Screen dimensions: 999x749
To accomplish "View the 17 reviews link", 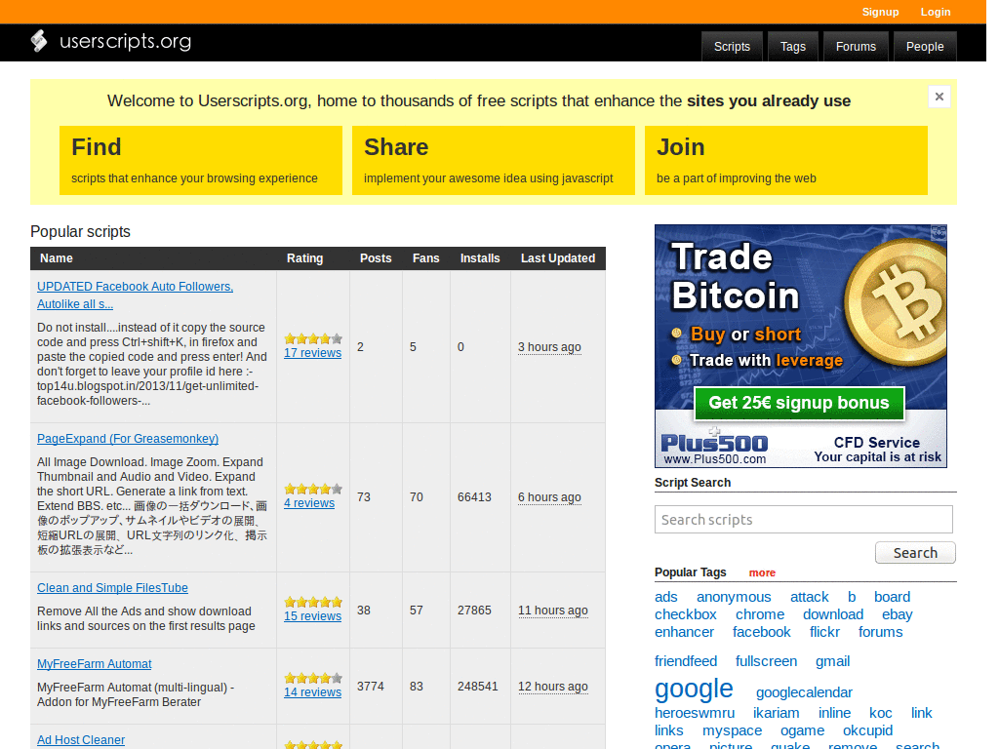I will point(313,353).
